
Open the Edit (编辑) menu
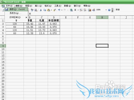click(19, 6)
